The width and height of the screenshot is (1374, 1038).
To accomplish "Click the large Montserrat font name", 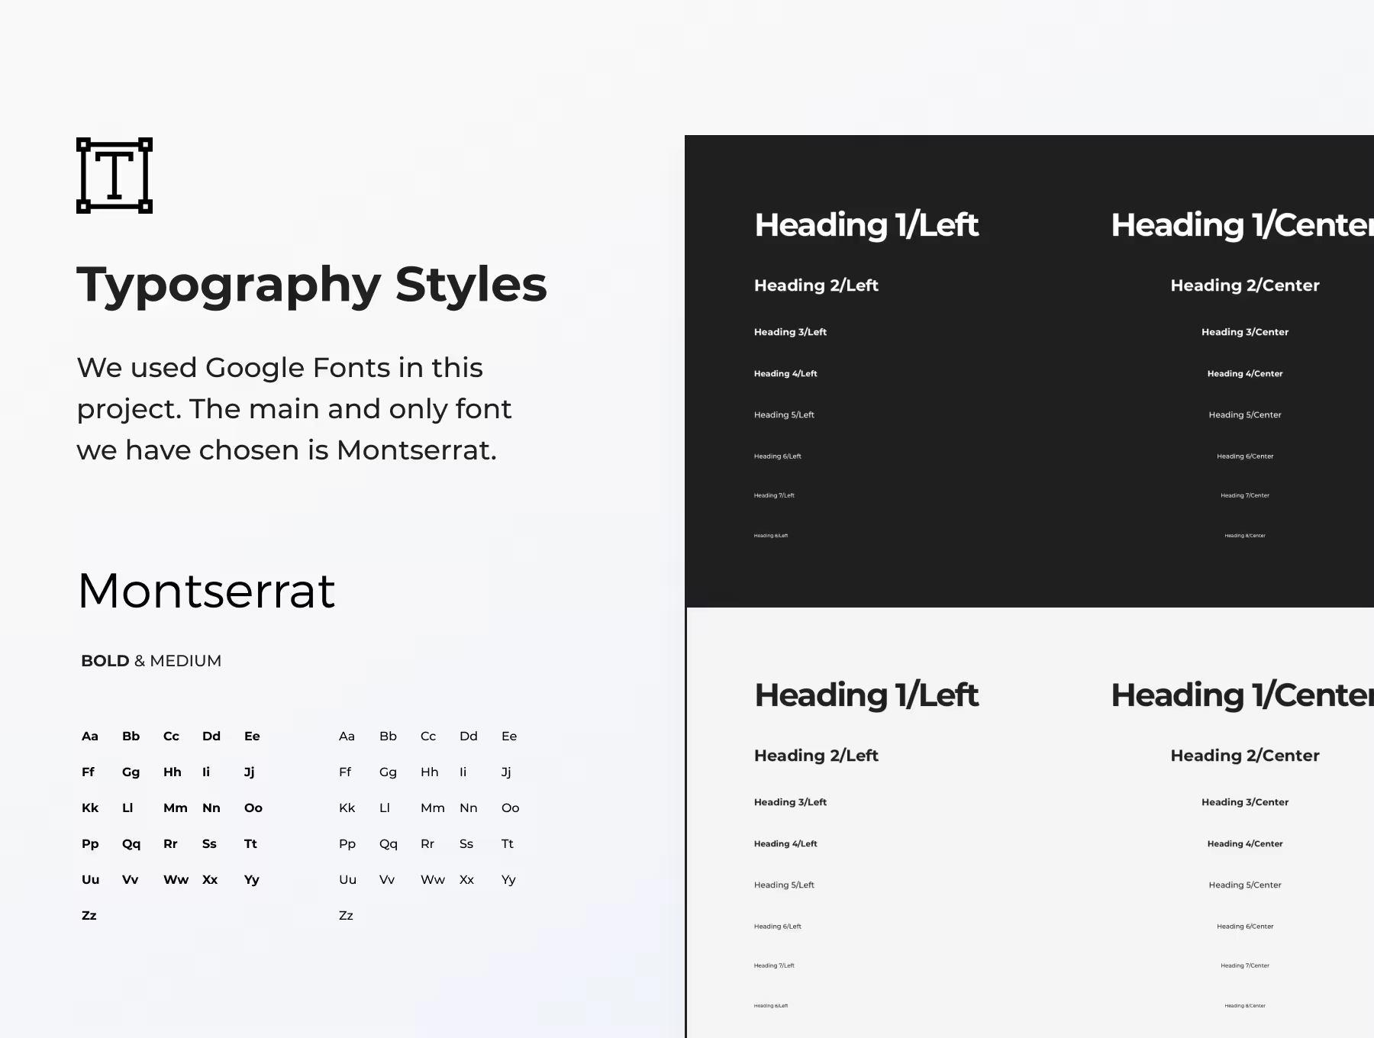I will coord(207,591).
